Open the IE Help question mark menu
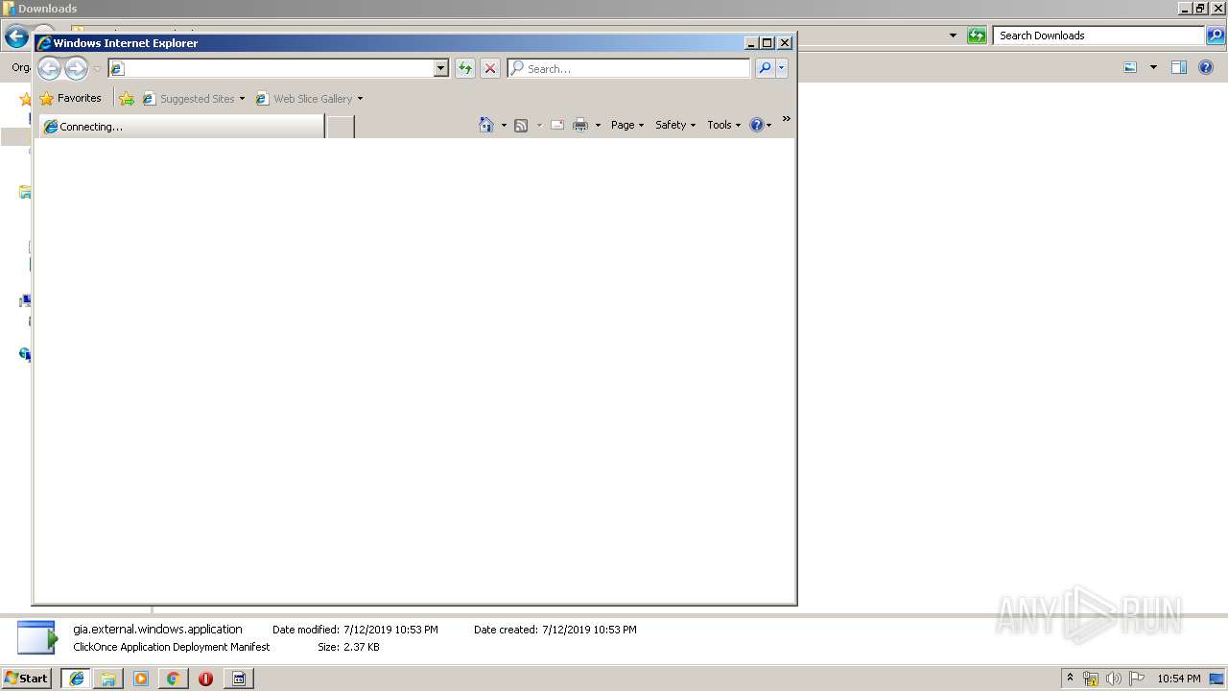 click(761, 125)
